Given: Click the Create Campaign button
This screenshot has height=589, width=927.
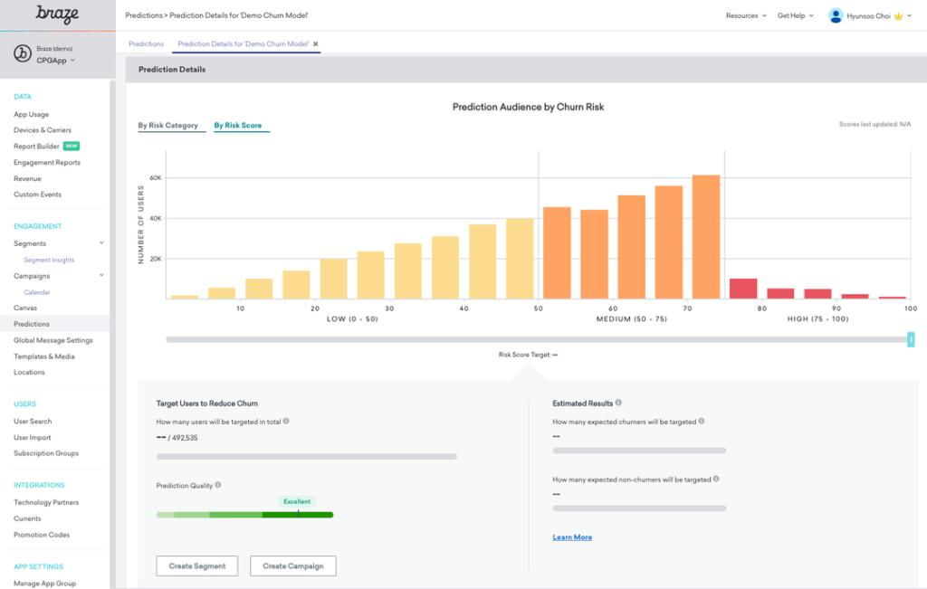Looking at the screenshot, I should click(293, 566).
